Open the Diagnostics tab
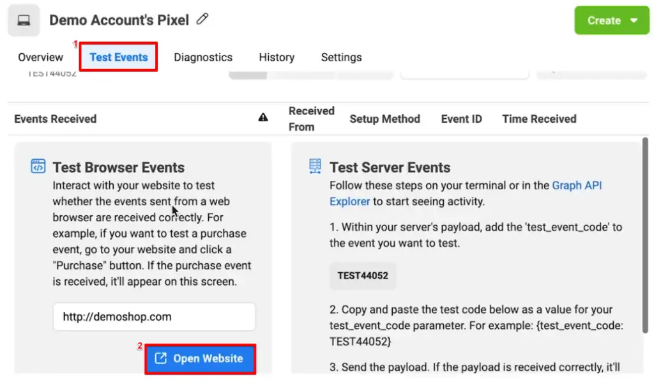Image resolution: width=654 pixels, height=384 pixels. [x=203, y=57]
